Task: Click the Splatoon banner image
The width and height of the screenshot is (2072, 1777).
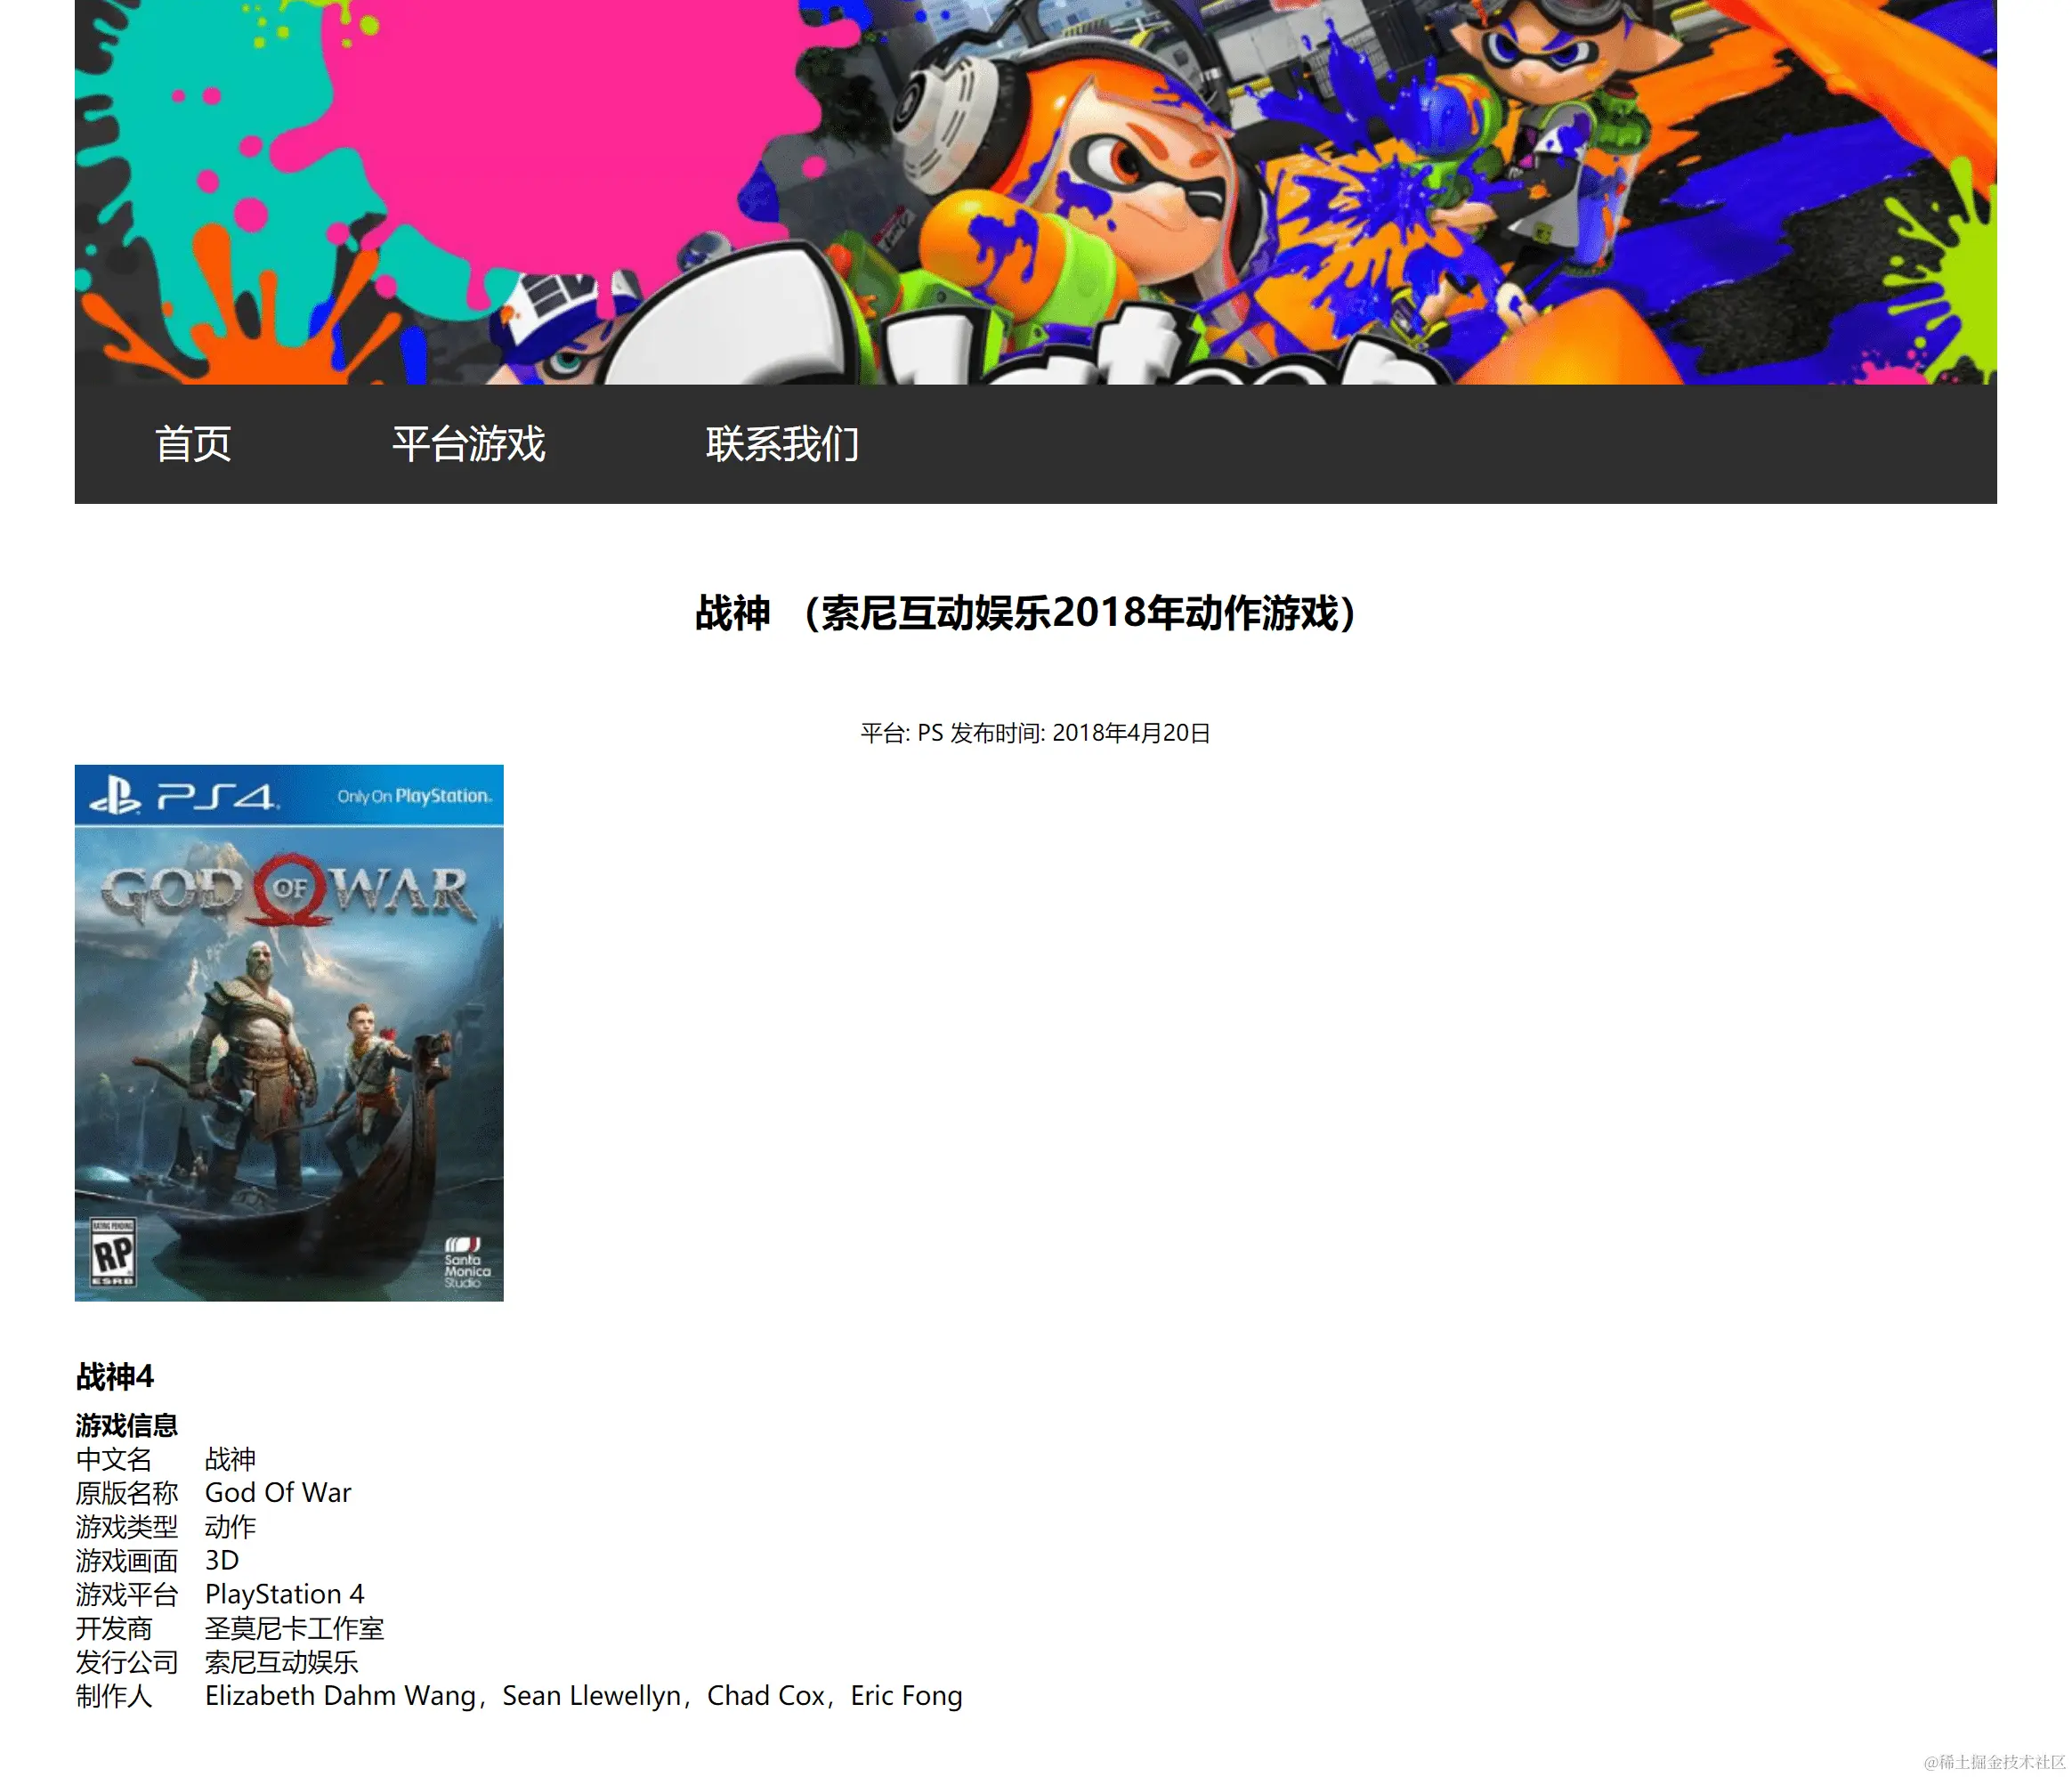Action: click(x=1036, y=200)
